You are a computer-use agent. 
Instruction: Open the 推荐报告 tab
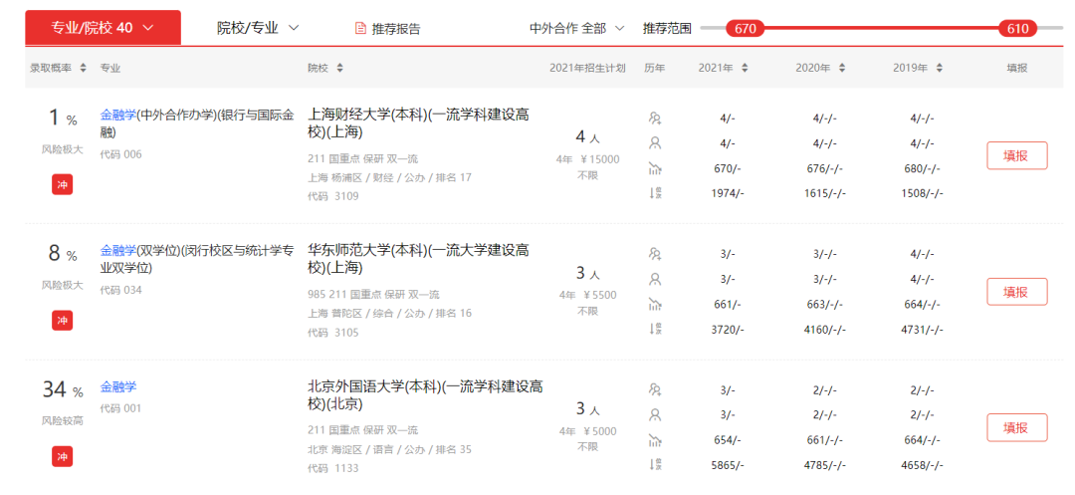395,28
